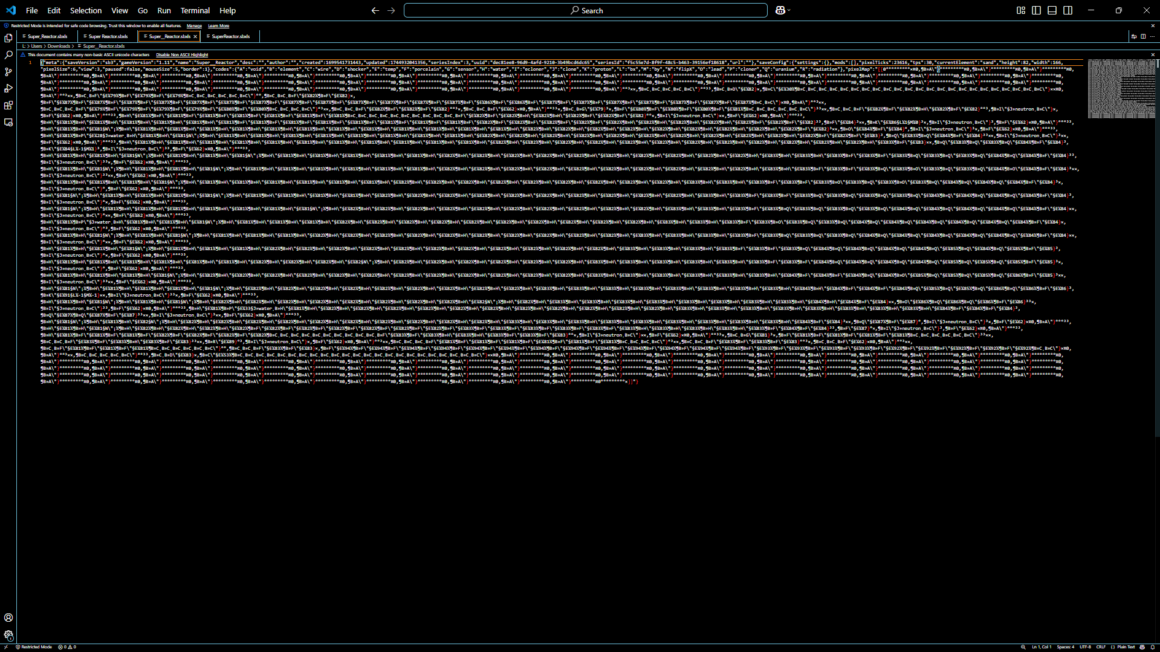Open the errors and warnings indicator
1160x652 pixels.
pyautogui.click(x=67, y=647)
